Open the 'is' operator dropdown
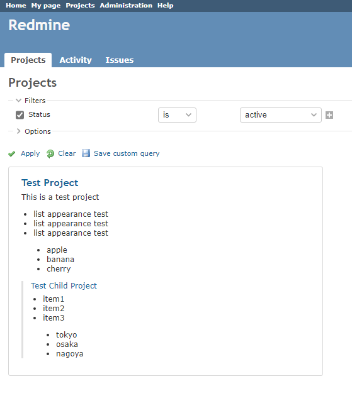This screenshot has height=396, width=352. coord(177,115)
